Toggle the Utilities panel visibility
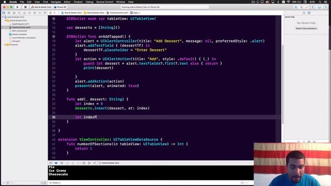Screen dimensions: 331x186 coord(325,7)
